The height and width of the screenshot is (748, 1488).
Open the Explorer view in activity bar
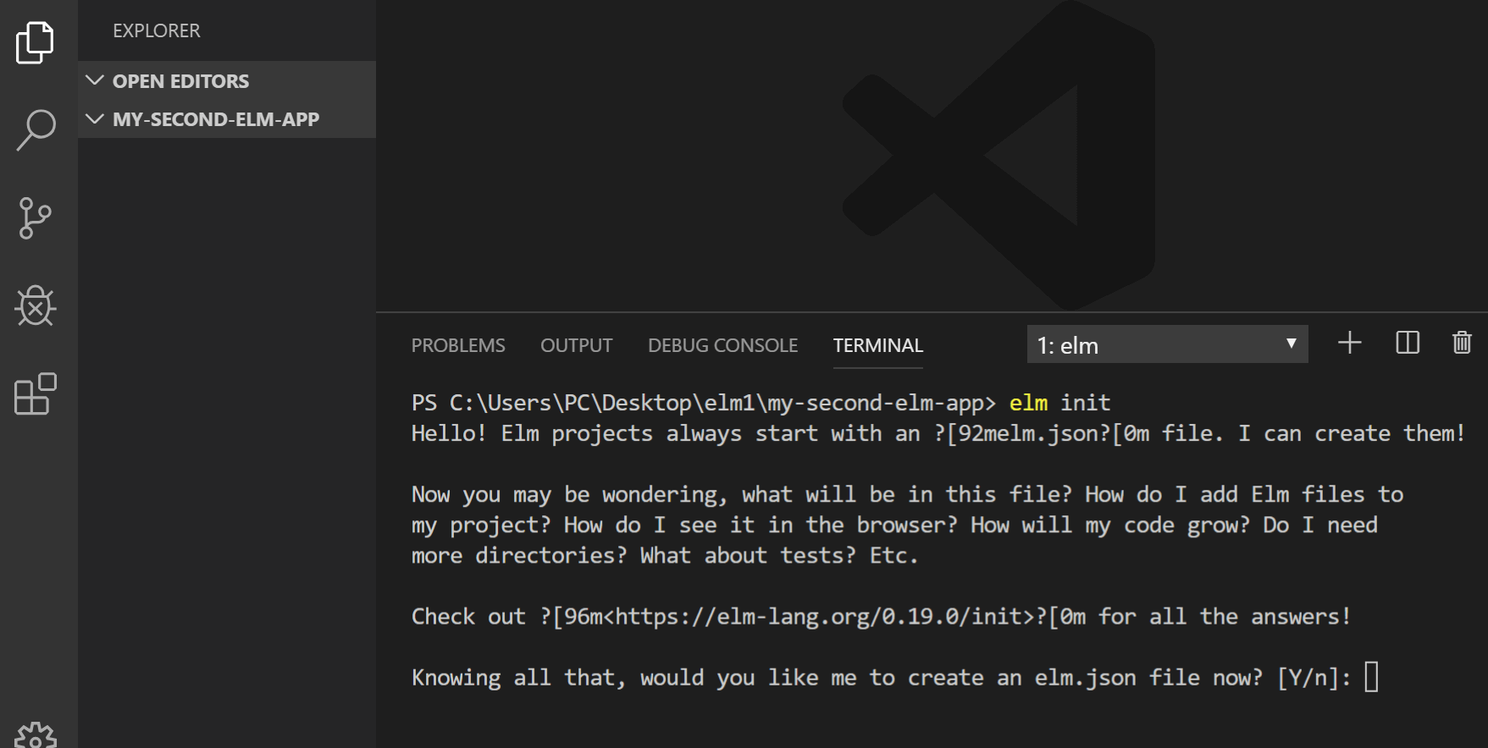point(35,42)
